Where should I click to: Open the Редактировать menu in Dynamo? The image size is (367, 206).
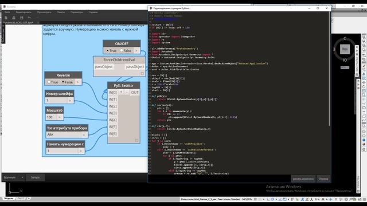click(x=24, y=12)
